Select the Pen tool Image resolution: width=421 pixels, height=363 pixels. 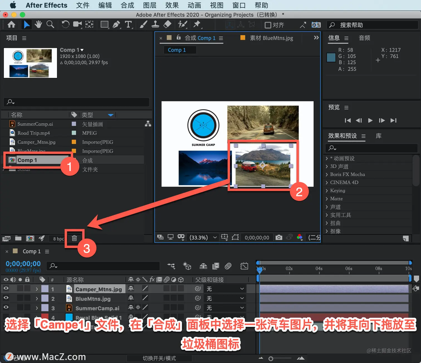[116, 24]
